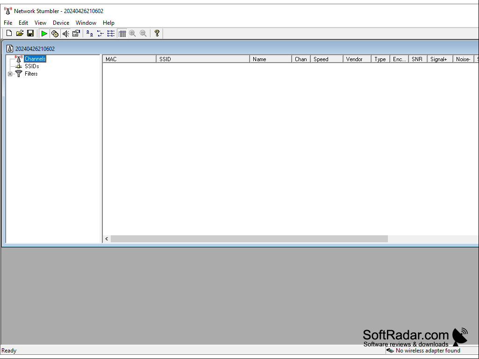Click the wireless adapter status icon
Screen dimensions: 479x359
coord(390,351)
